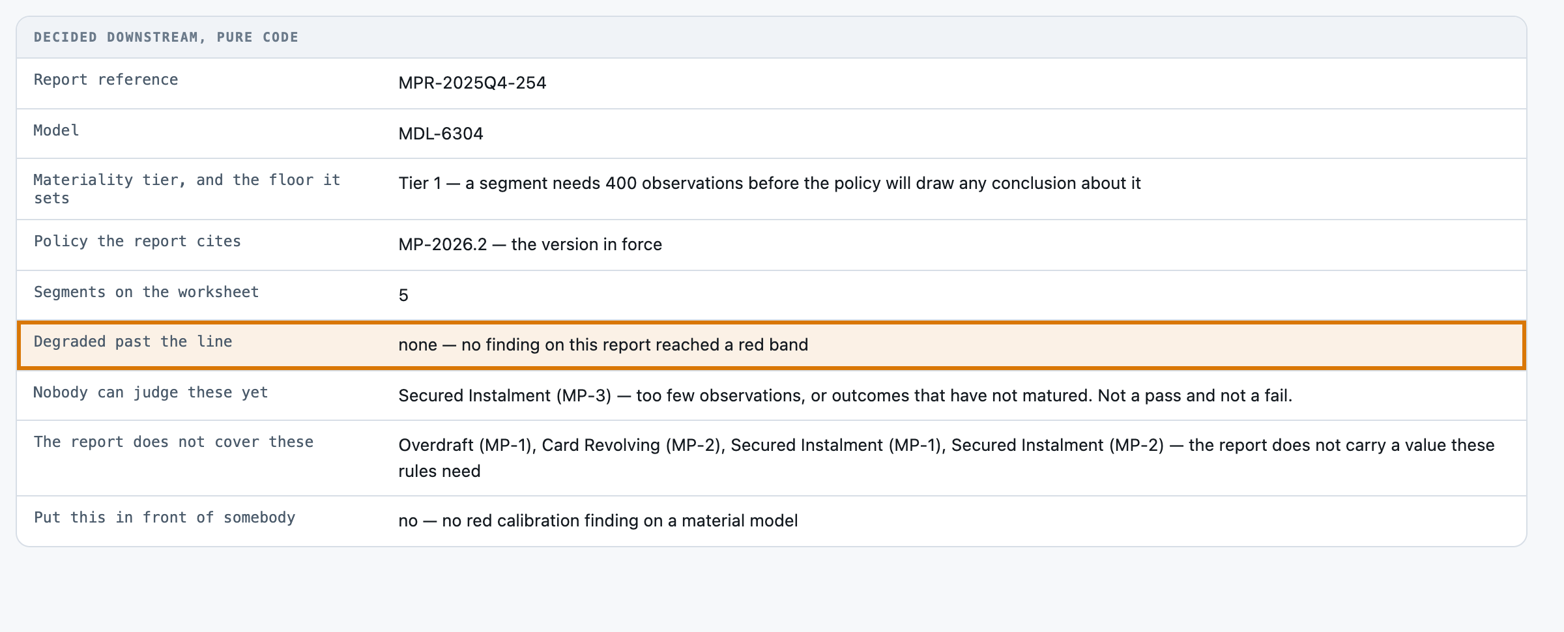Select the Model row label
The height and width of the screenshot is (632, 1564).
(56, 130)
